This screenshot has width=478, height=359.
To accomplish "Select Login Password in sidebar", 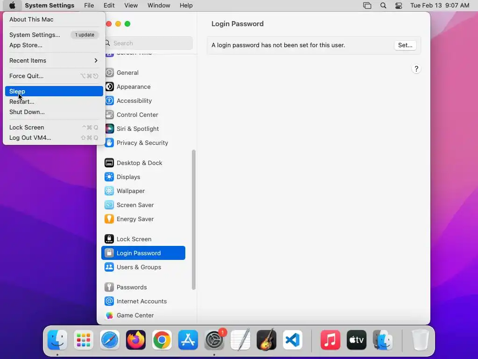I will point(143,253).
